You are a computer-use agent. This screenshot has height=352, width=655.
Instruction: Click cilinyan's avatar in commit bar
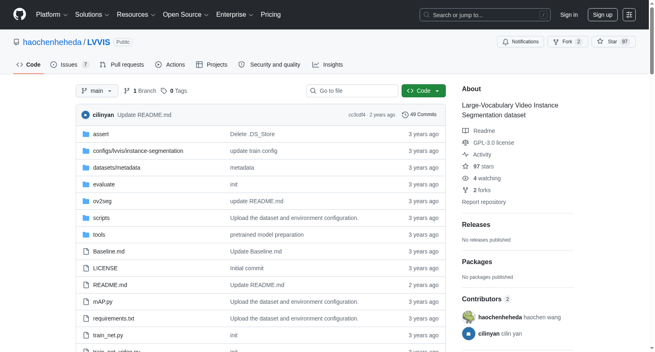pyautogui.click(x=86, y=115)
